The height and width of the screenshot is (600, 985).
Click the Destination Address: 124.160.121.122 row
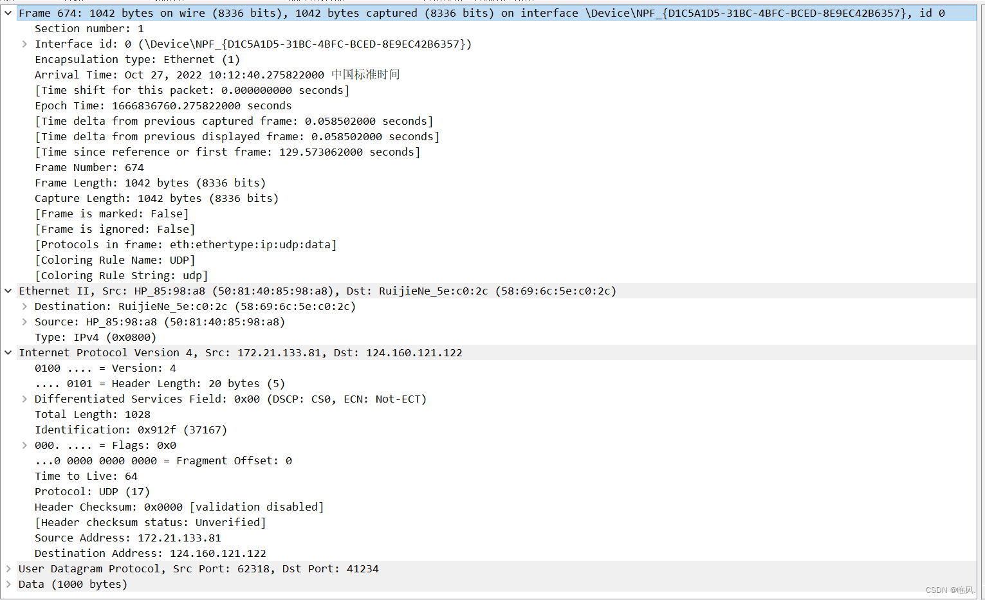(x=151, y=553)
